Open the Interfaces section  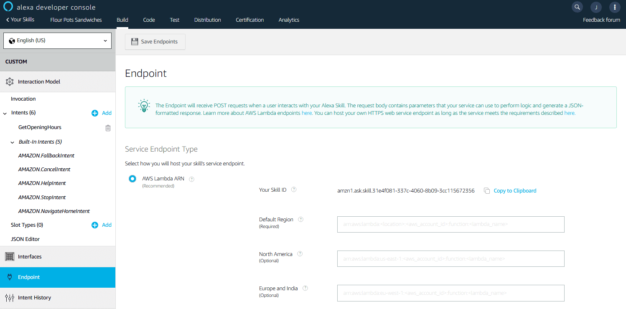58,257
